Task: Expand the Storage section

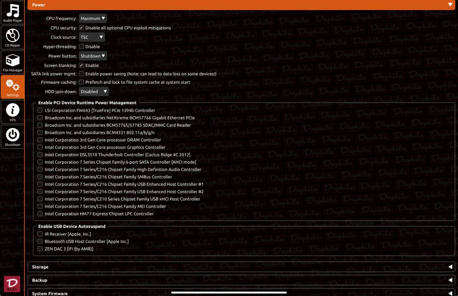Action: (x=241, y=267)
